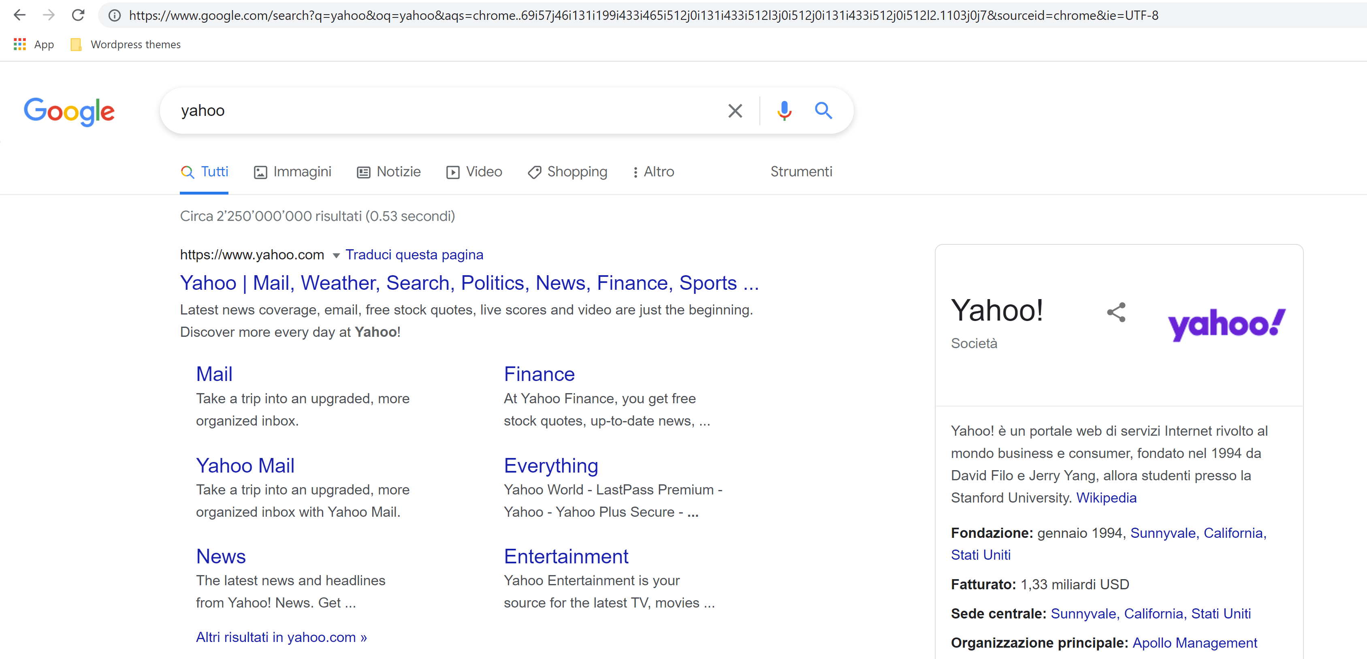Screen dimensions: 1367x659
Task: Open the Wikipedia link in knowledge panel
Action: click(1107, 498)
